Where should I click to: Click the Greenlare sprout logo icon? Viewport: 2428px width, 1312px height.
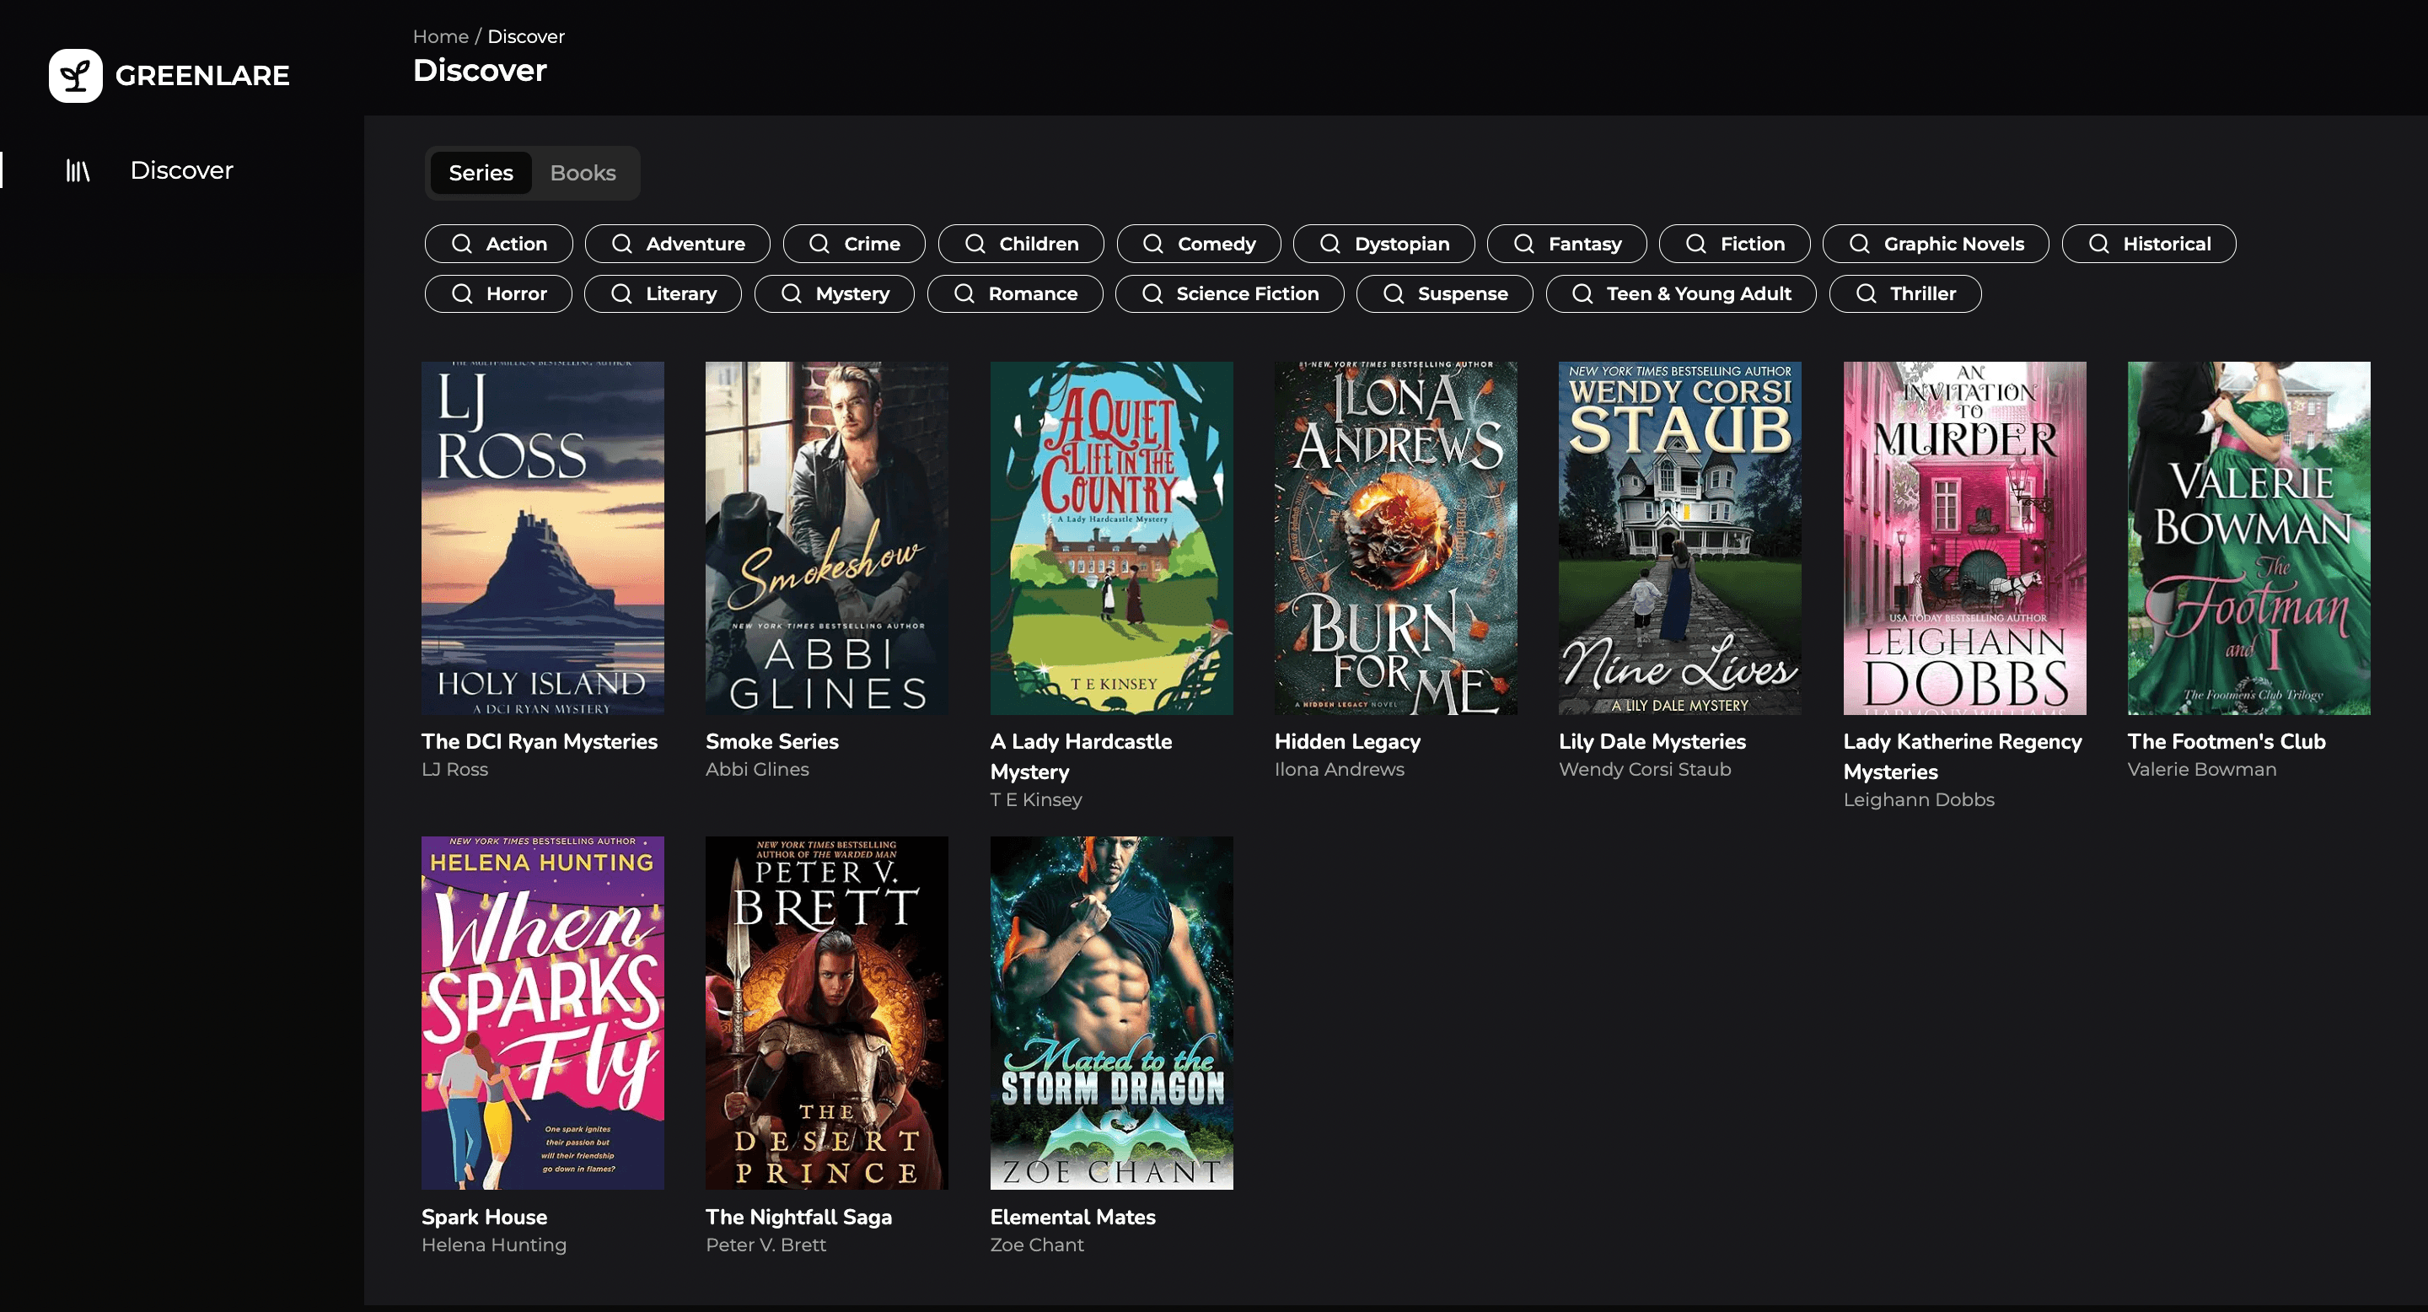point(75,75)
